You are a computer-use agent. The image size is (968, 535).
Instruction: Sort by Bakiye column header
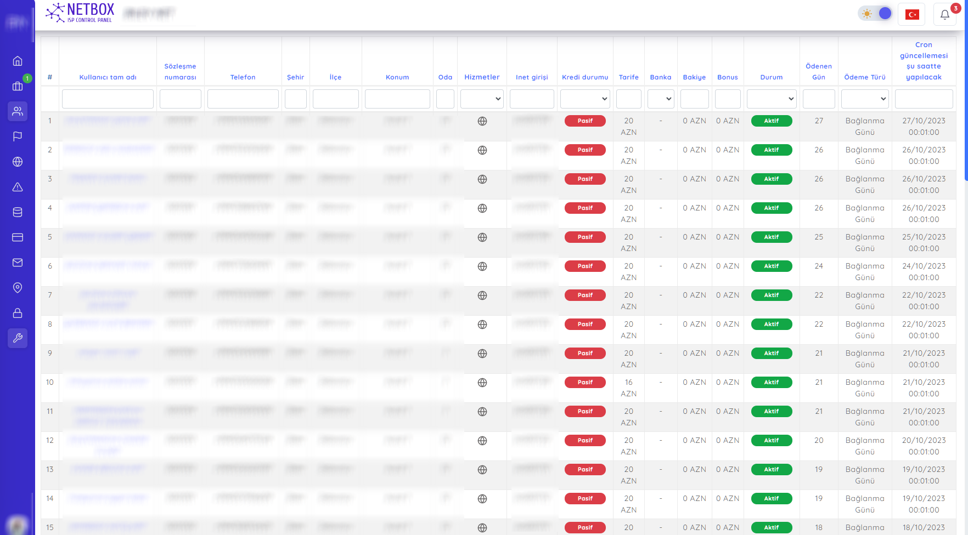coord(694,77)
